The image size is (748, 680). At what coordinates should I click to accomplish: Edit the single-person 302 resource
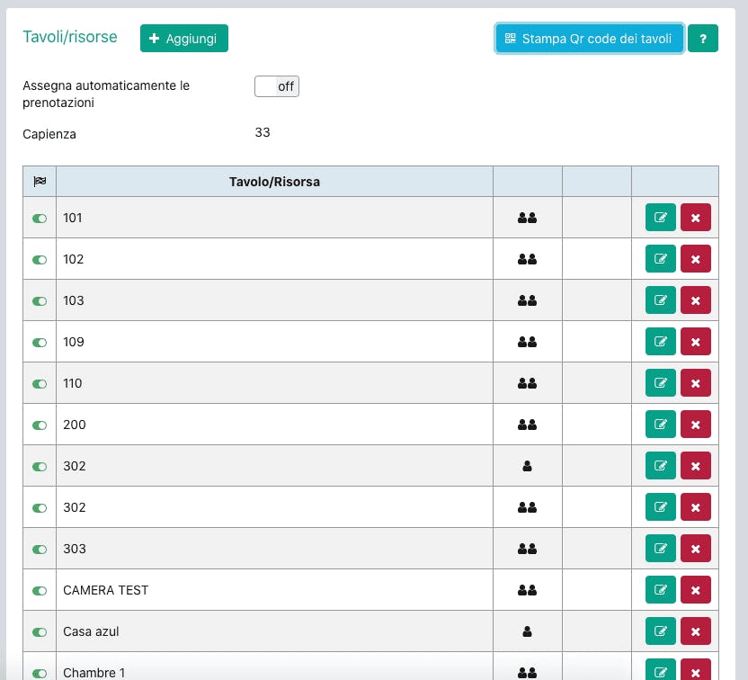click(x=660, y=465)
